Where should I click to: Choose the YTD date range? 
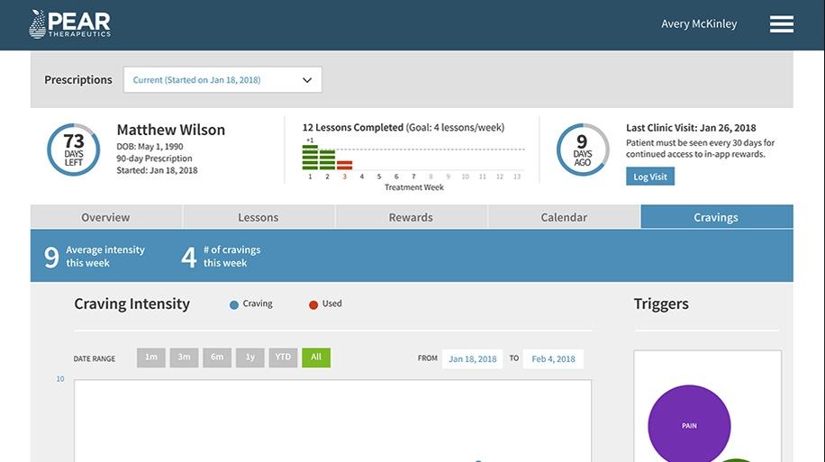pos(283,358)
